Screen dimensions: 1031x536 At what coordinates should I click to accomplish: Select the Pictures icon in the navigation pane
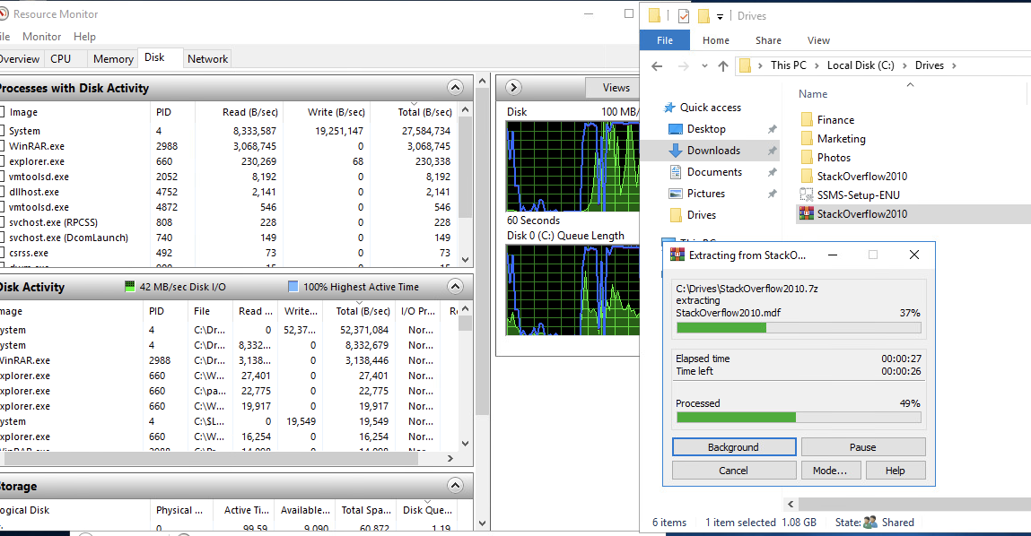click(x=676, y=194)
